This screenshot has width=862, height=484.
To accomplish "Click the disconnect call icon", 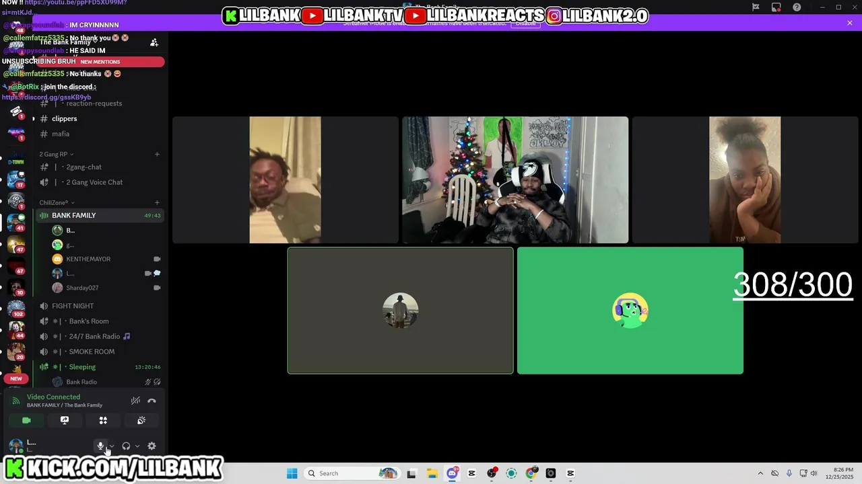I will click(152, 401).
